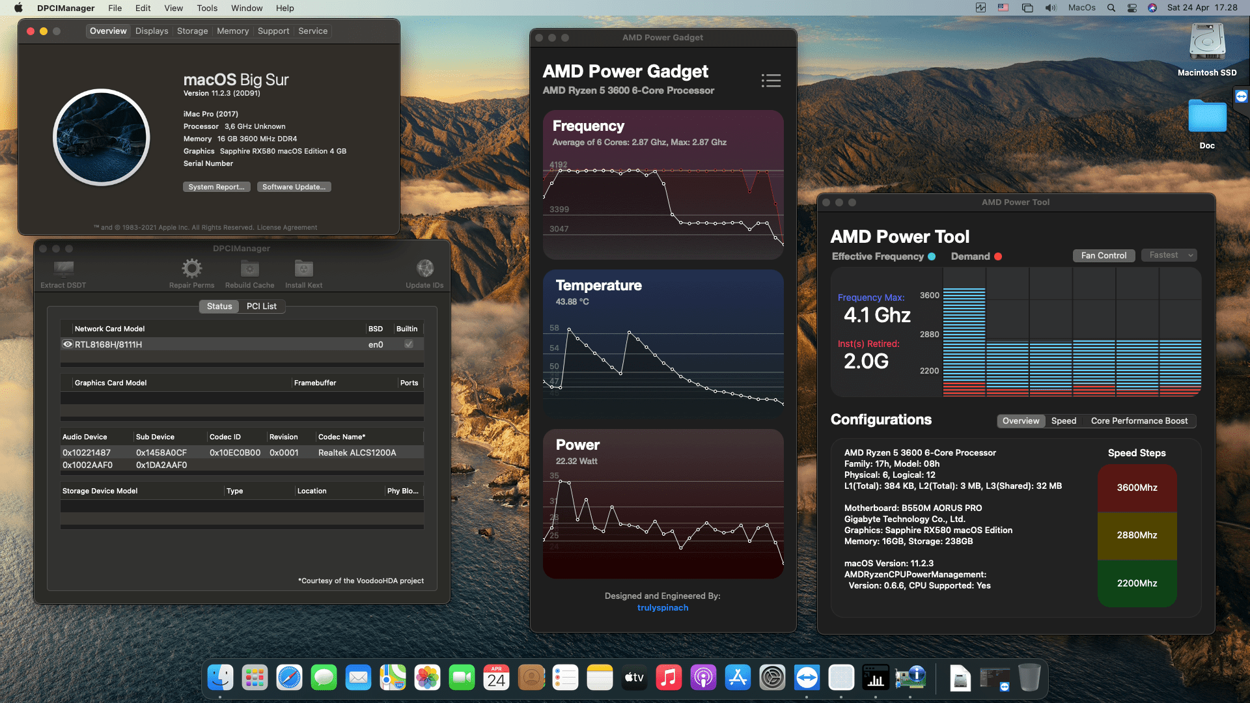
Task: Open Apple TV from the dock
Action: coord(634,678)
